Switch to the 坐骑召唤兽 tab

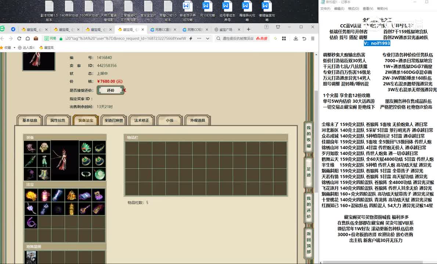pyautogui.click(x=113, y=120)
